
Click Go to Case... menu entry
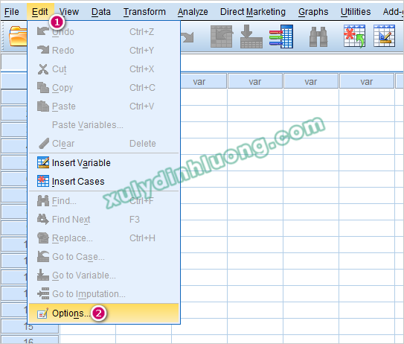tap(104, 256)
